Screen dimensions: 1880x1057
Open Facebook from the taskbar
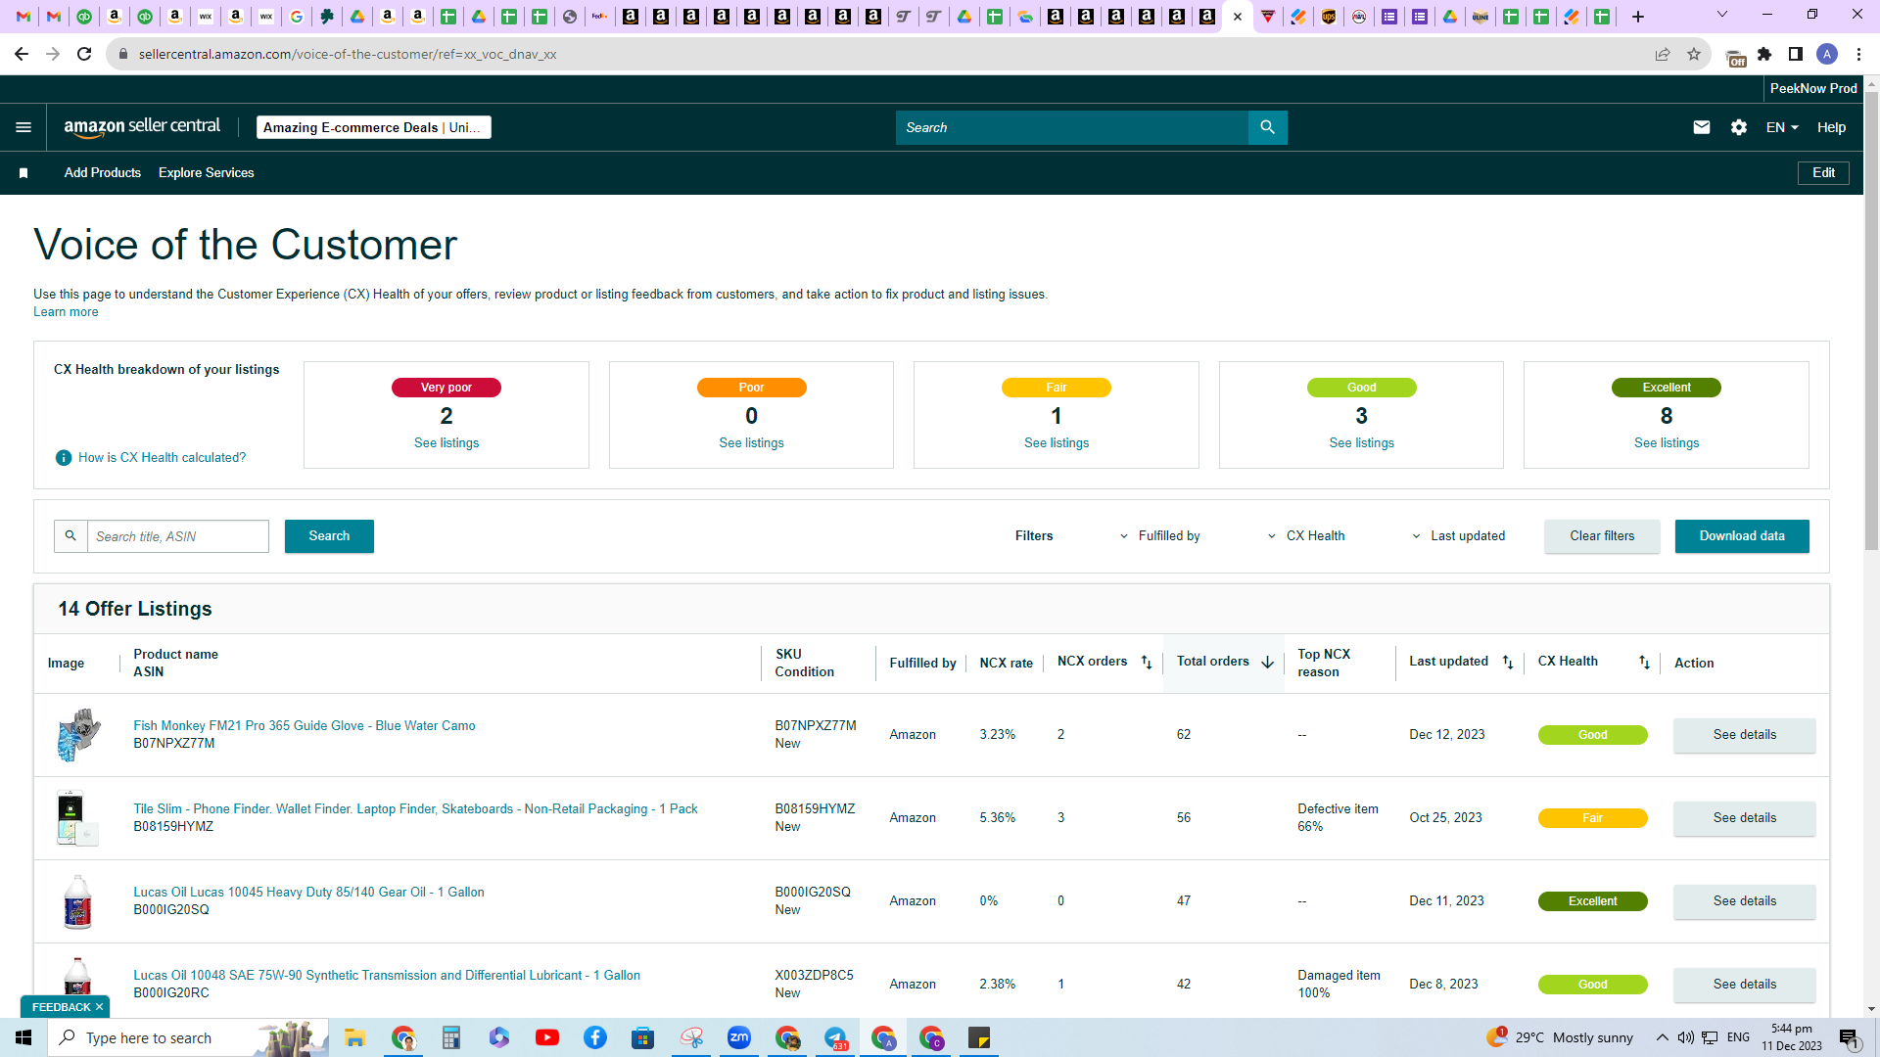click(x=595, y=1037)
